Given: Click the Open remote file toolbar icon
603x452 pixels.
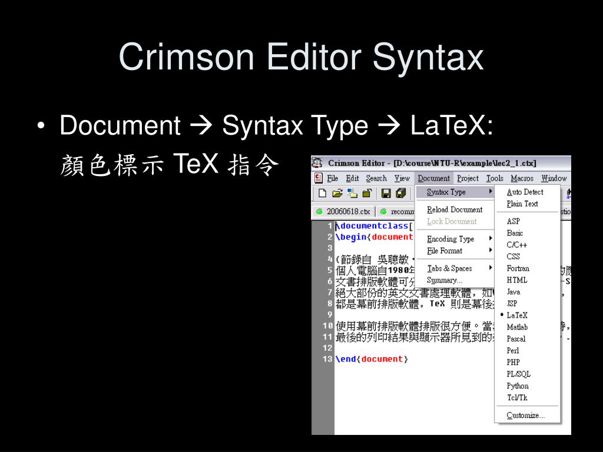Looking at the screenshot, I should pos(352,193).
